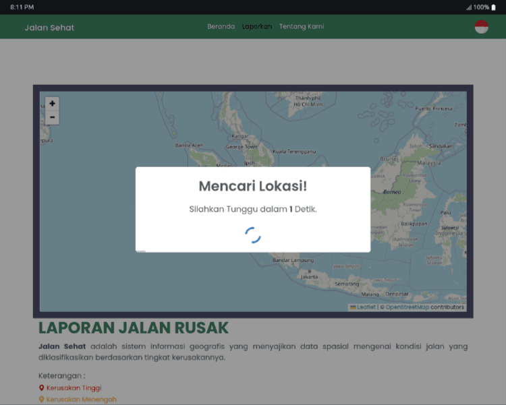Click Kuala Terengganu label on map
This screenshot has width=506, height=405.
point(294,152)
